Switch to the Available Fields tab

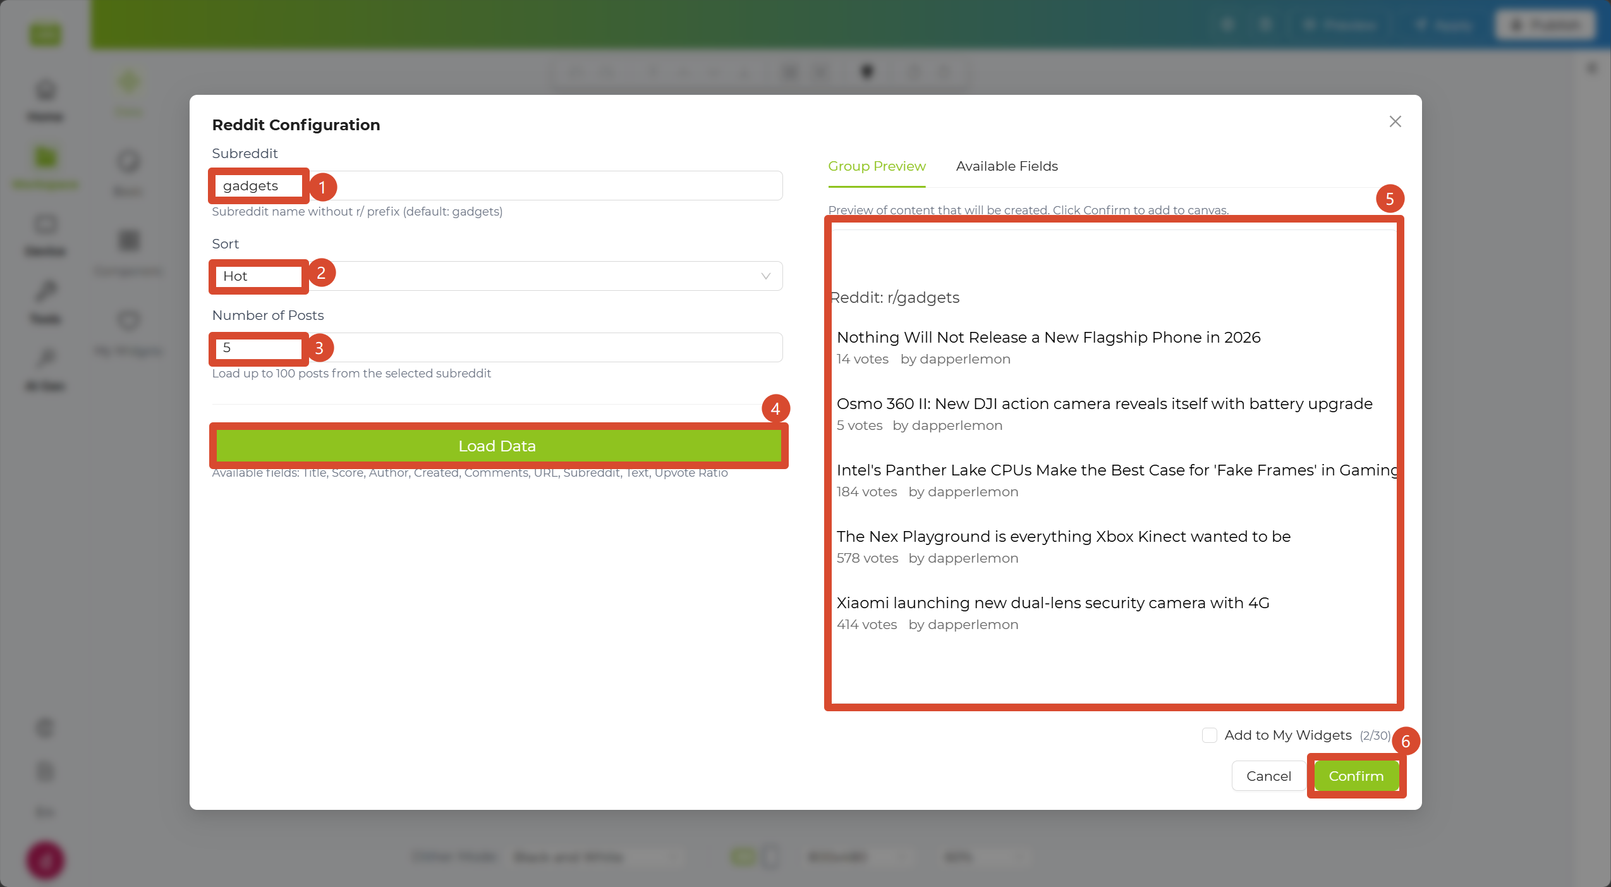point(1007,166)
